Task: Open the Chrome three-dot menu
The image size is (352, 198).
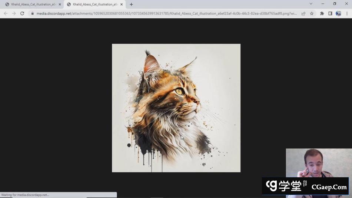Action: coord(347,13)
